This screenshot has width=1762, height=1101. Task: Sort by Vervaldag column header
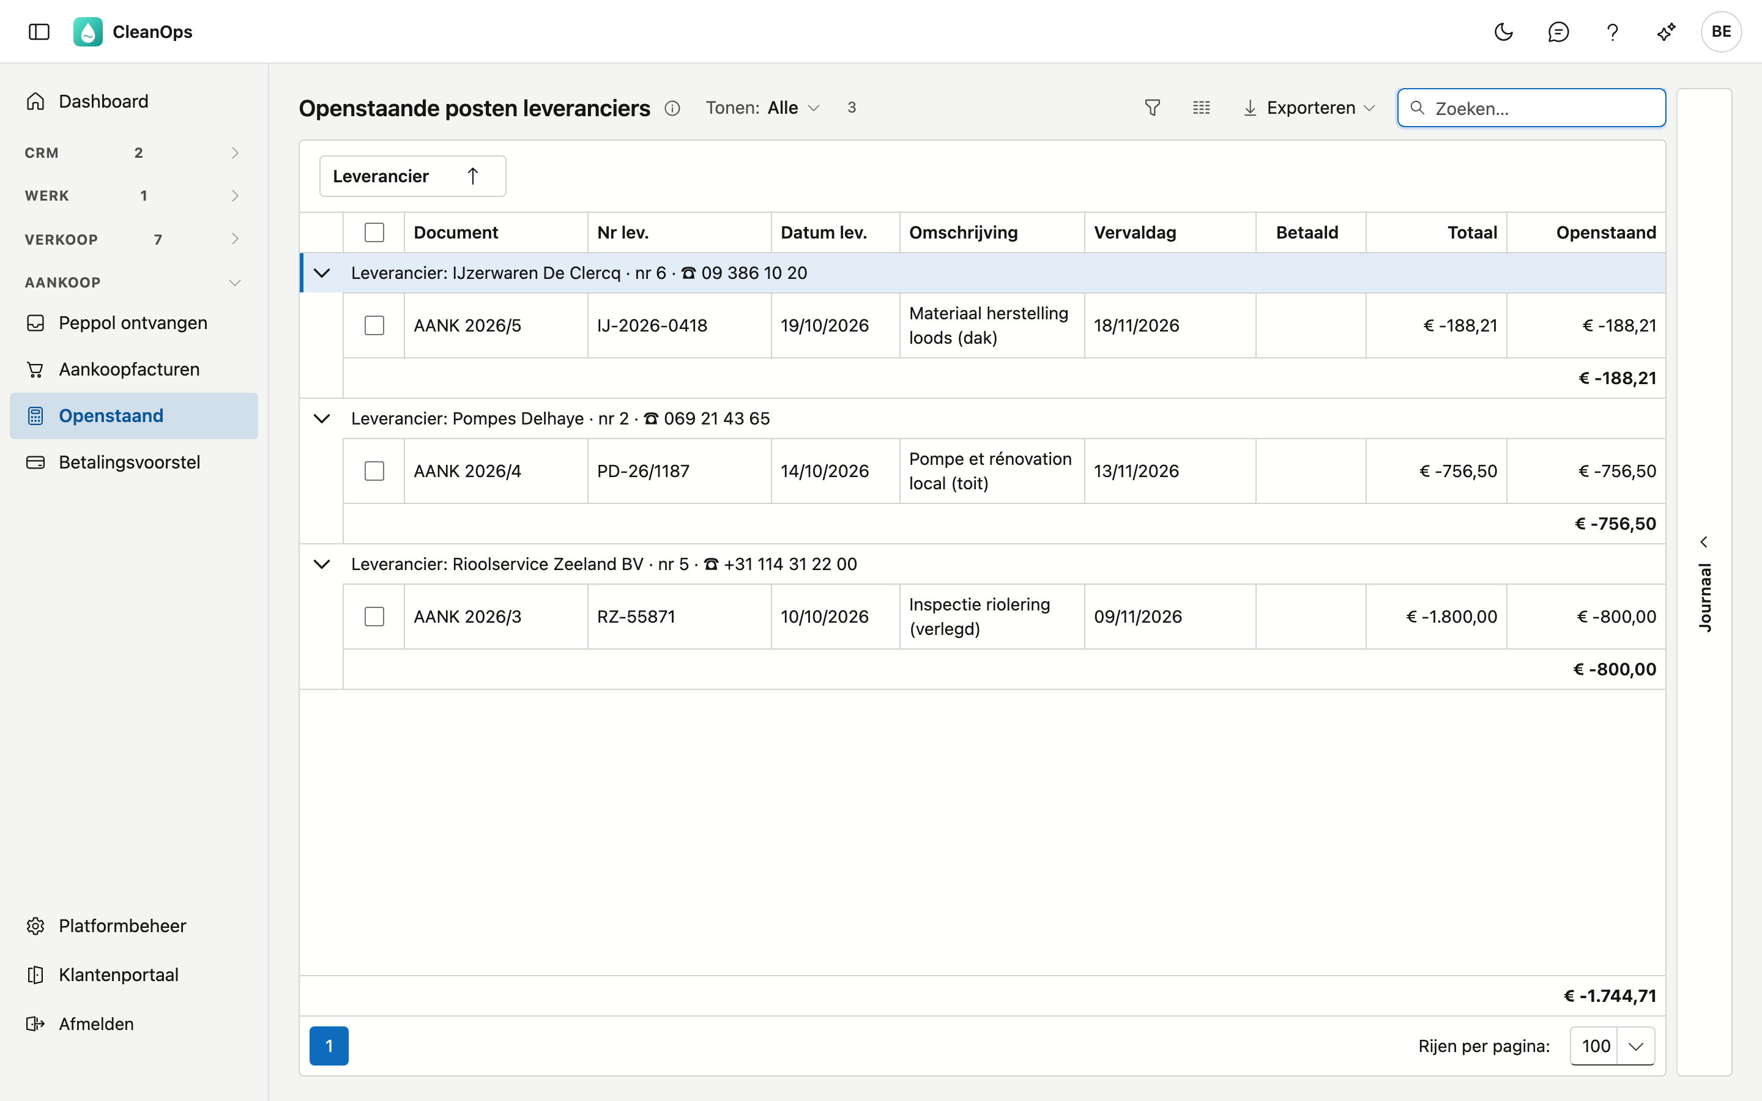coord(1170,232)
